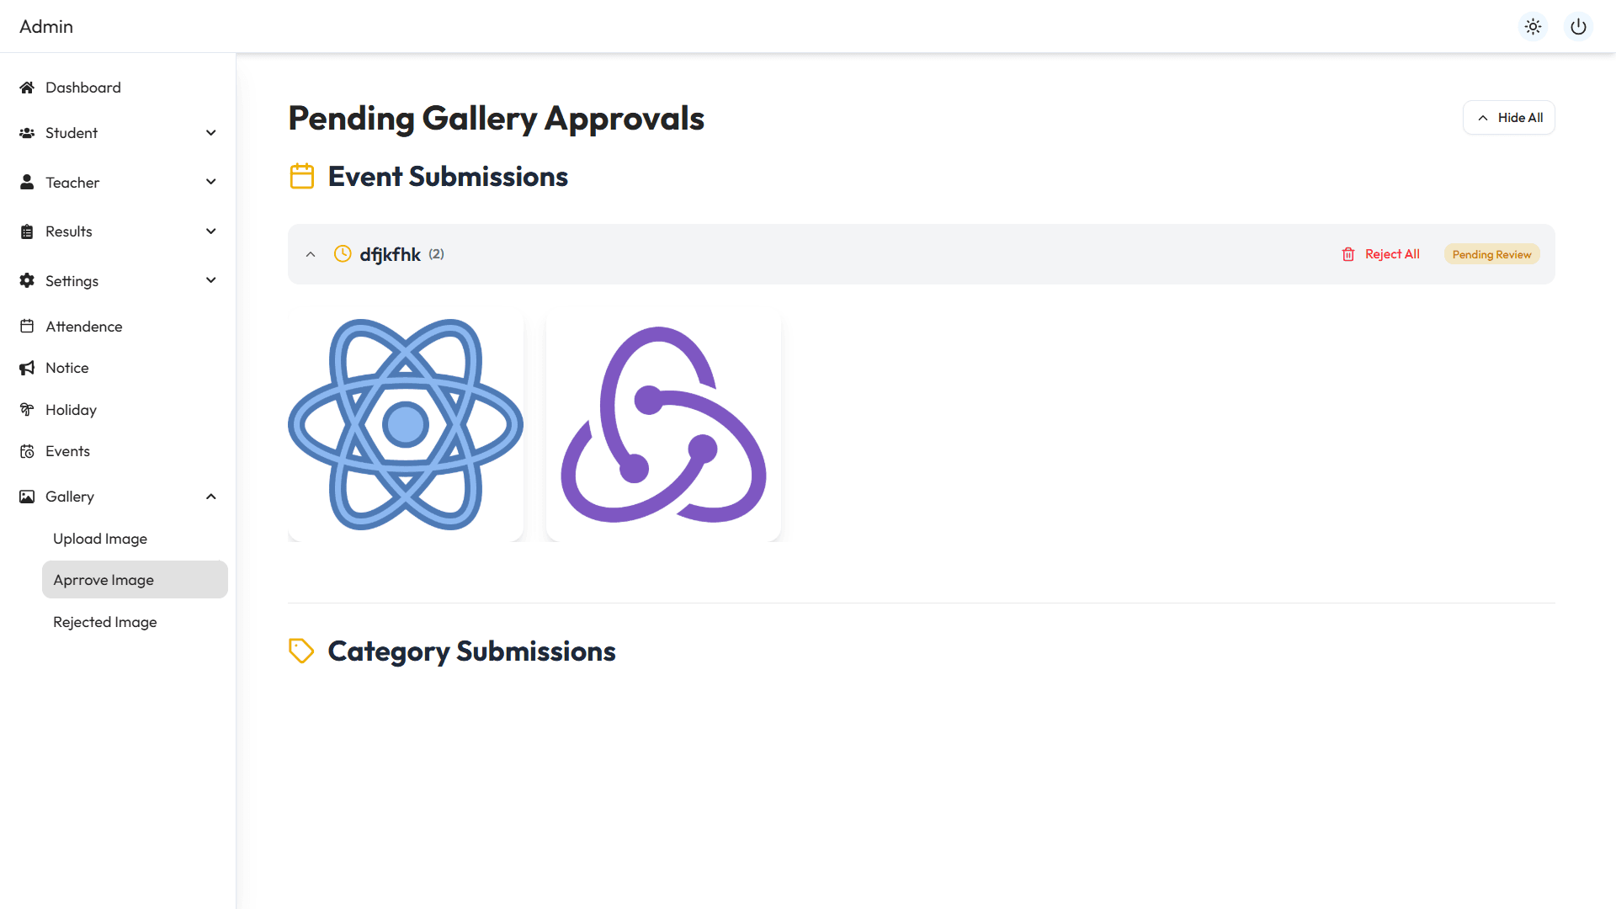Click the trash icon beside Reject All
Screen dimensions: 1616x909
coord(1348,254)
